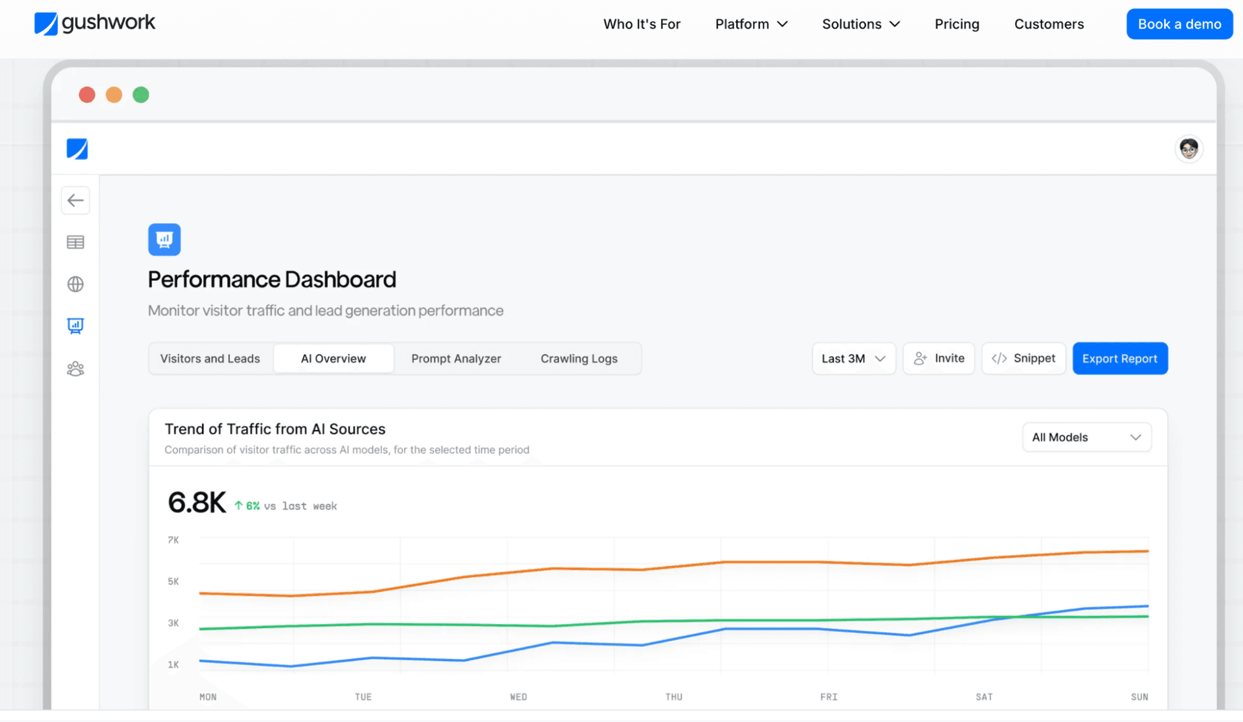The image size is (1243, 722).
Task: Click the orange window dot
Action: (114, 95)
